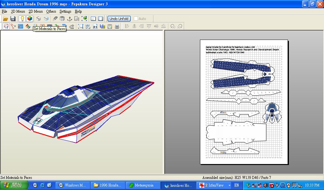Select the colored pencils edge color tool
The height and width of the screenshot is (190, 324).
pyautogui.click(x=28, y=26)
